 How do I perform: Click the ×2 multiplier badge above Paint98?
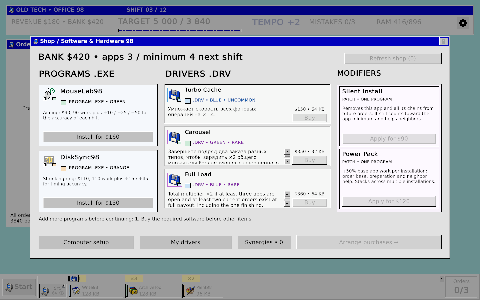tap(191, 278)
